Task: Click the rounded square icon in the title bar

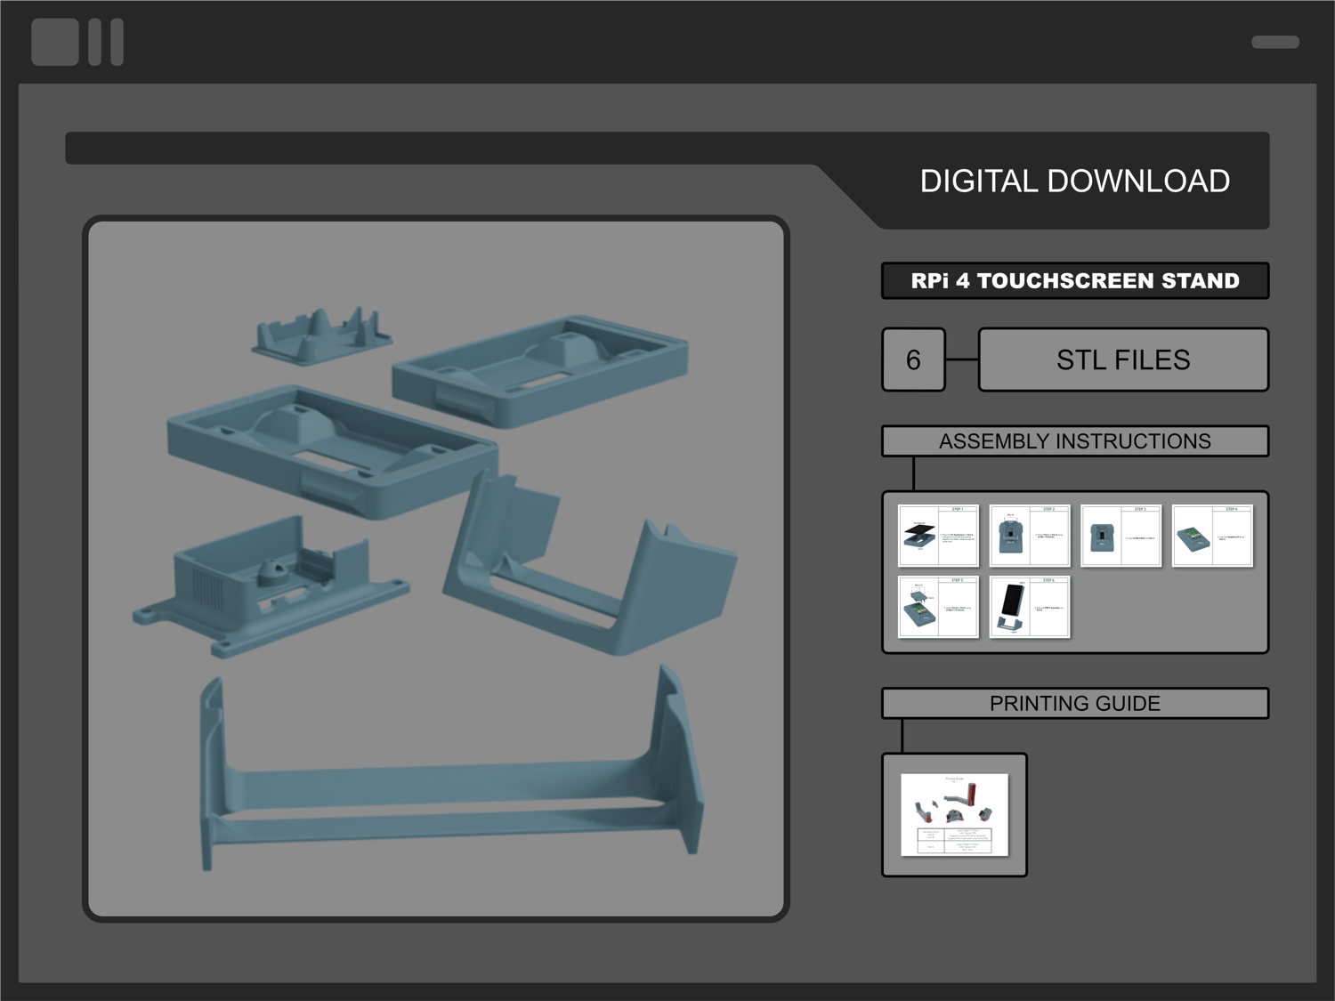Action: pos(55,42)
